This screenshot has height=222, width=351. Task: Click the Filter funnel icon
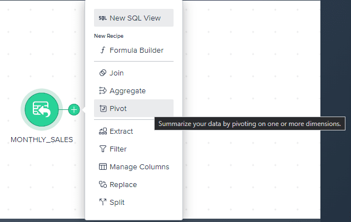coord(103,149)
